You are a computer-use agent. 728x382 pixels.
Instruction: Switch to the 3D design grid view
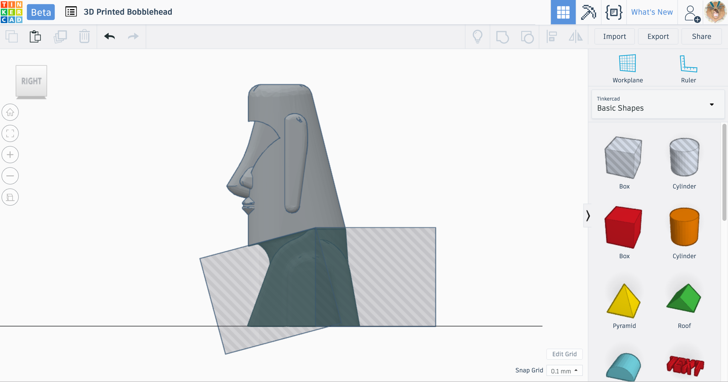pos(563,12)
